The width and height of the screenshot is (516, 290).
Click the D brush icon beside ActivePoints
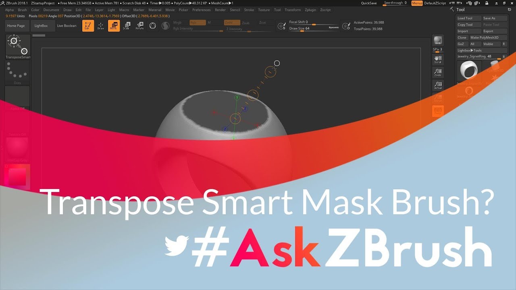click(346, 26)
